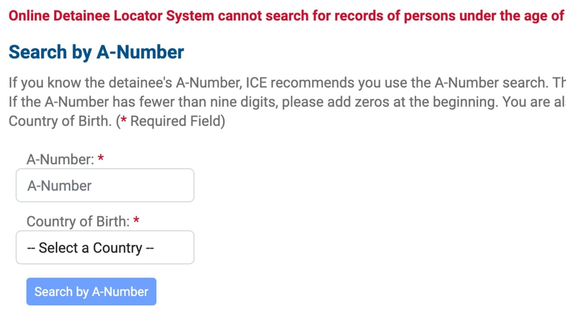Image resolution: width=566 pixels, height=318 pixels.
Task: Open the Select a Country dropdown
Action: pyautogui.click(x=105, y=248)
